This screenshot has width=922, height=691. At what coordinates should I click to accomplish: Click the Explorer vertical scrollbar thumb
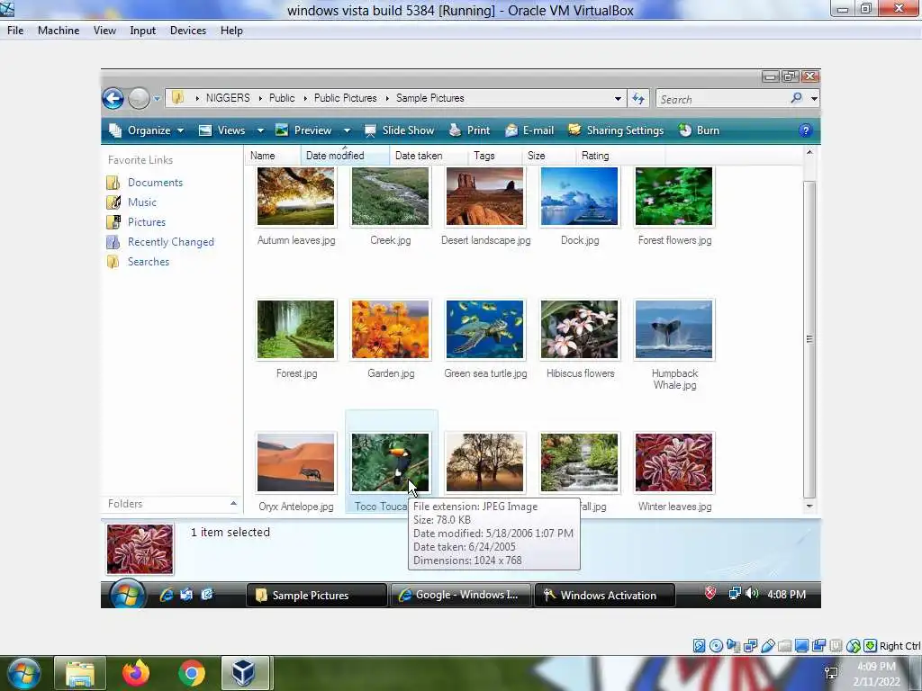tap(809, 339)
